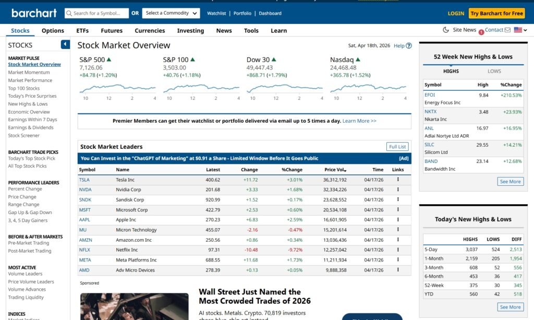
Task: Open Volume Leaders sidebar link
Action: pyautogui.click(x=25, y=274)
